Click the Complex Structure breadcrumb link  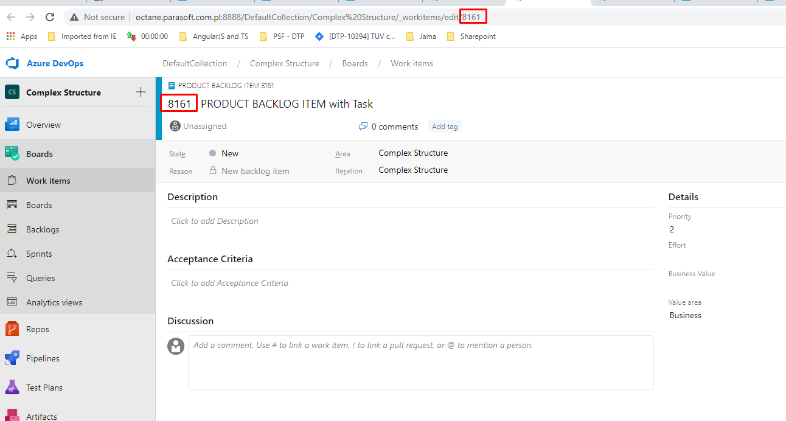pos(285,63)
